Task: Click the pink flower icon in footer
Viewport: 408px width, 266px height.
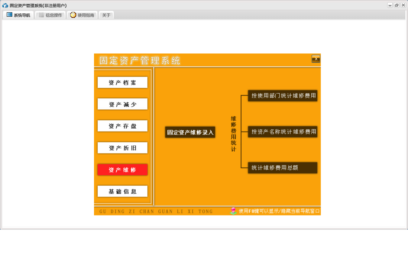Action: point(233,211)
